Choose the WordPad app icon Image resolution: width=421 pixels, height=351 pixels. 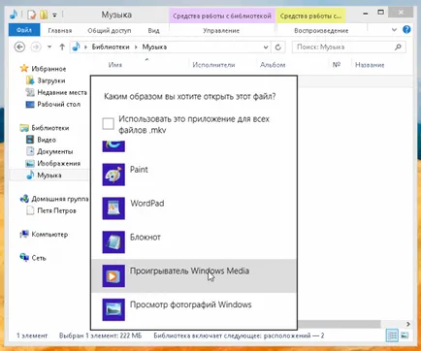pyautogui.click(x=113, y=208)
